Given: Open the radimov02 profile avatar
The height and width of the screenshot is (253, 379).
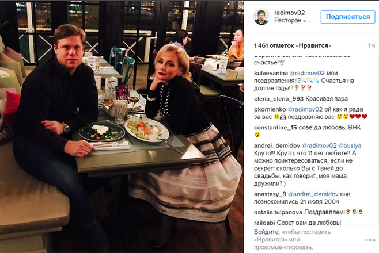Looking at the screenshot, I should (261, 17).
